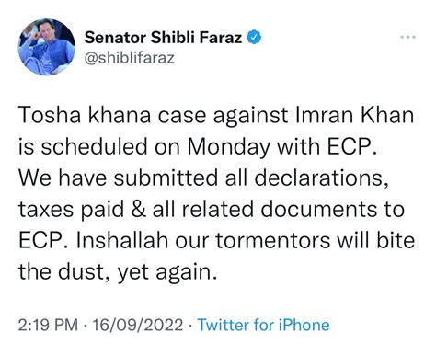Click the words Imran Khan in tweet
The image size is (436, 344).
tap(355, 115)
